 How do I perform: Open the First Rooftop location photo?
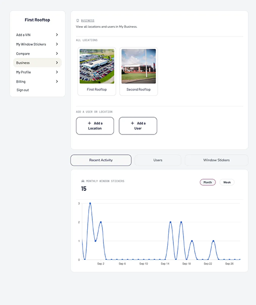[x=97, y=66]
